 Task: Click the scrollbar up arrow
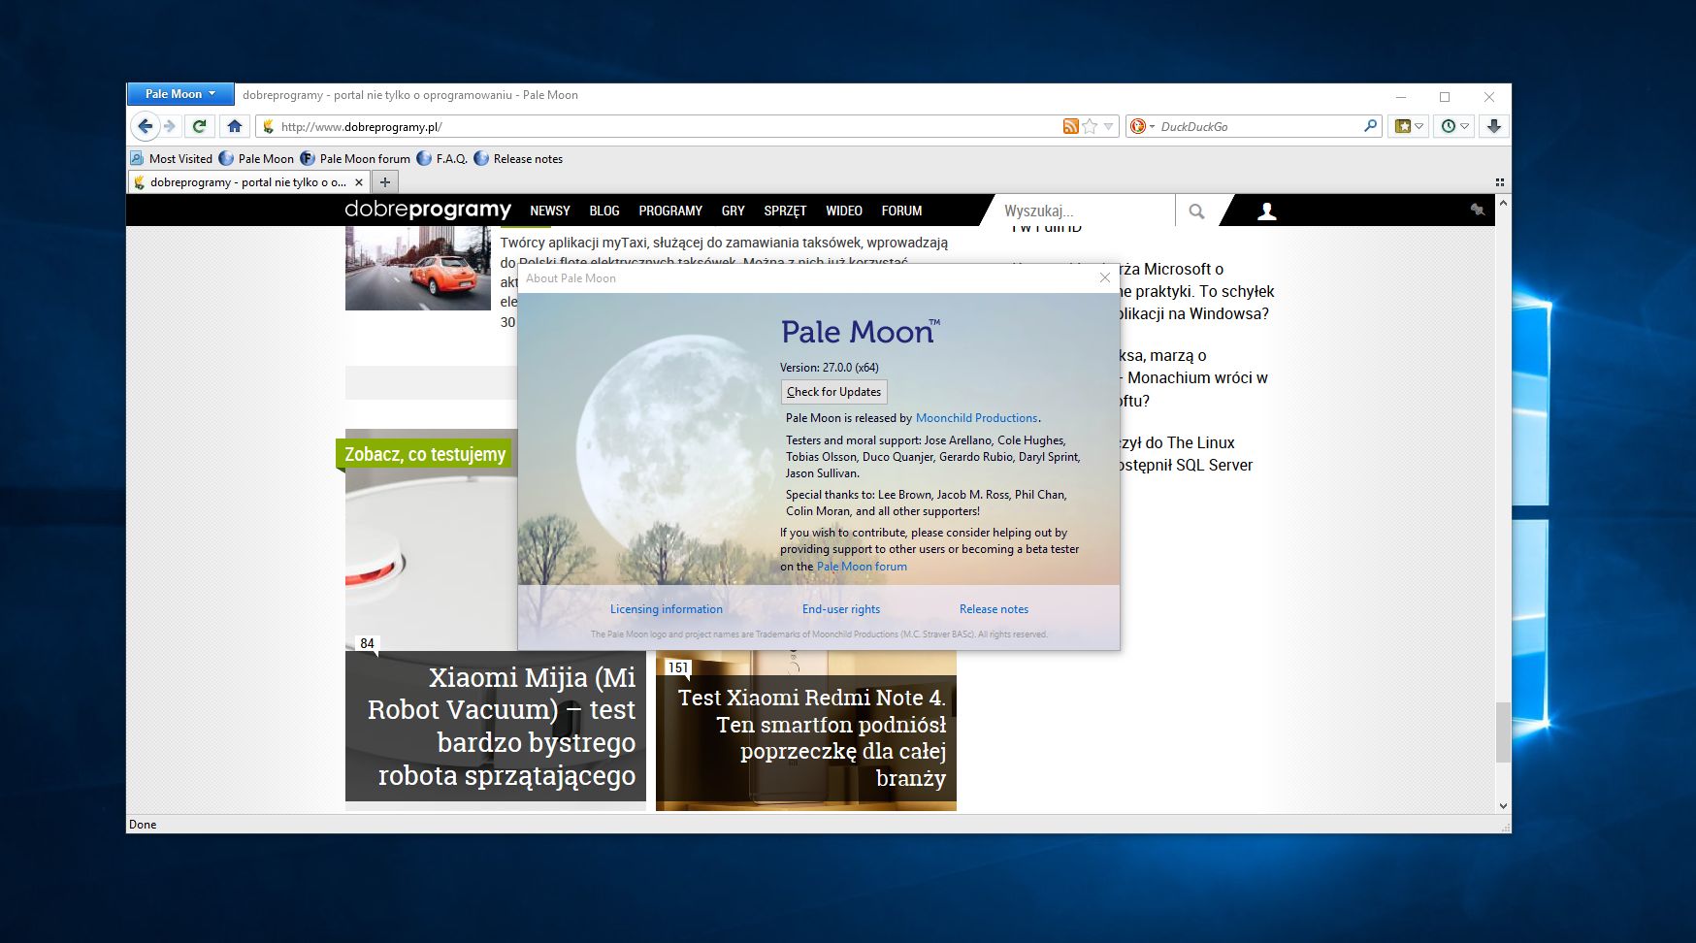1503,204
